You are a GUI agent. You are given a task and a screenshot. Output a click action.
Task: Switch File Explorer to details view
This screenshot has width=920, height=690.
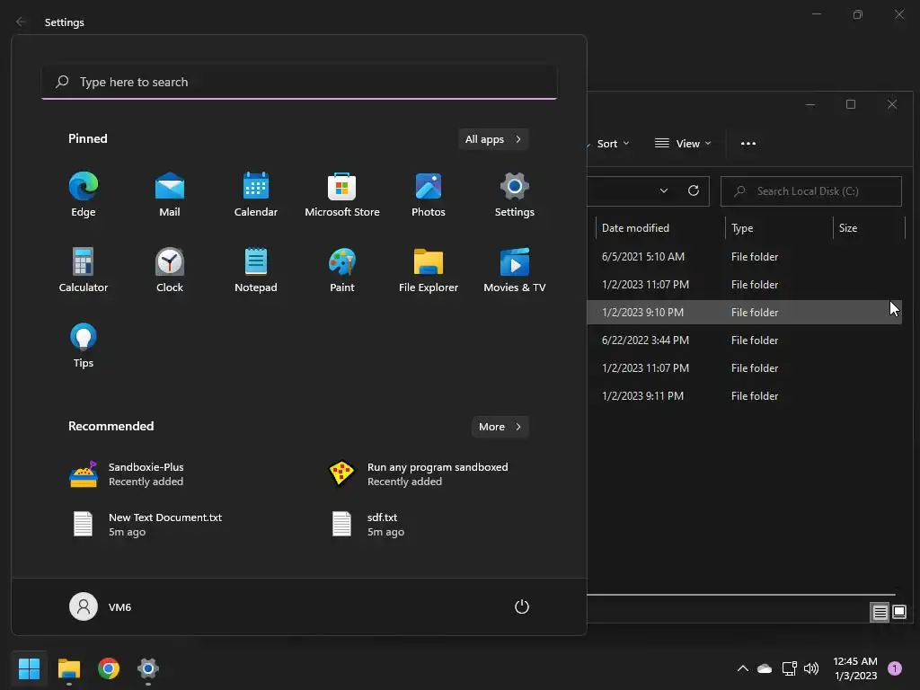[x=880, y=613]
